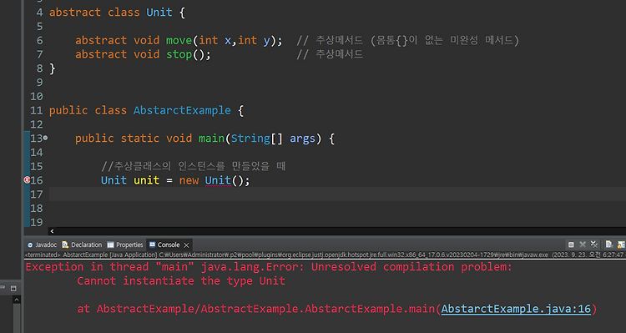This screenshot has width=626, height=333.
Task: Click the 'args' parameter on line 13
Action: [303, 139]
